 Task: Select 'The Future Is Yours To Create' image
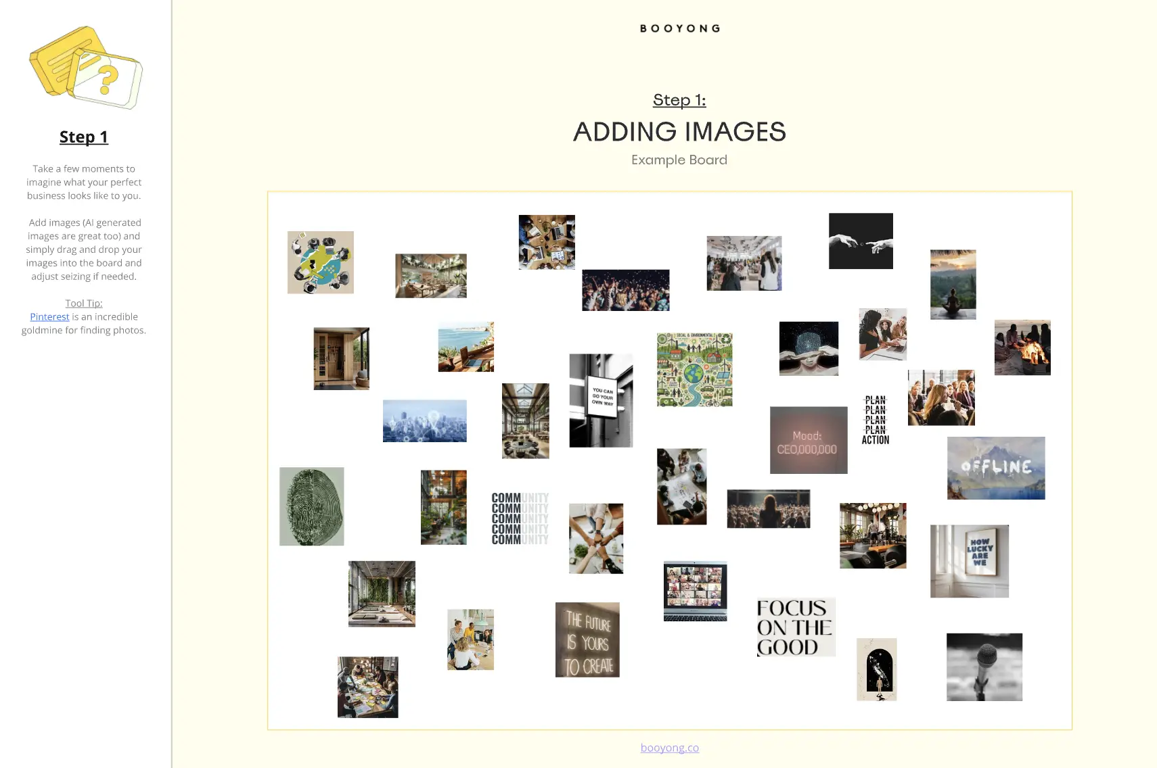coord(587,640)
